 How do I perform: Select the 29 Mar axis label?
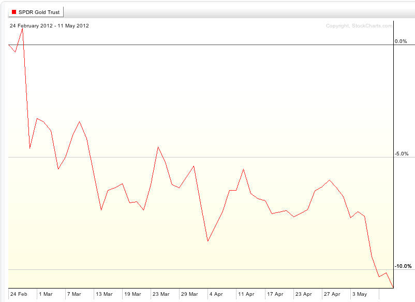click(190, 293)
